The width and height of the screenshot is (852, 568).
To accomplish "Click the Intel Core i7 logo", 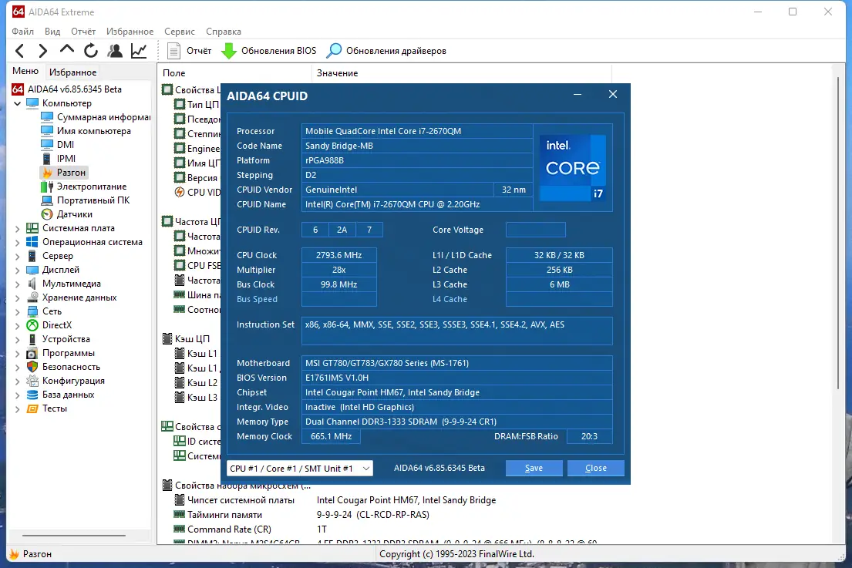I will tap(573, 167).
